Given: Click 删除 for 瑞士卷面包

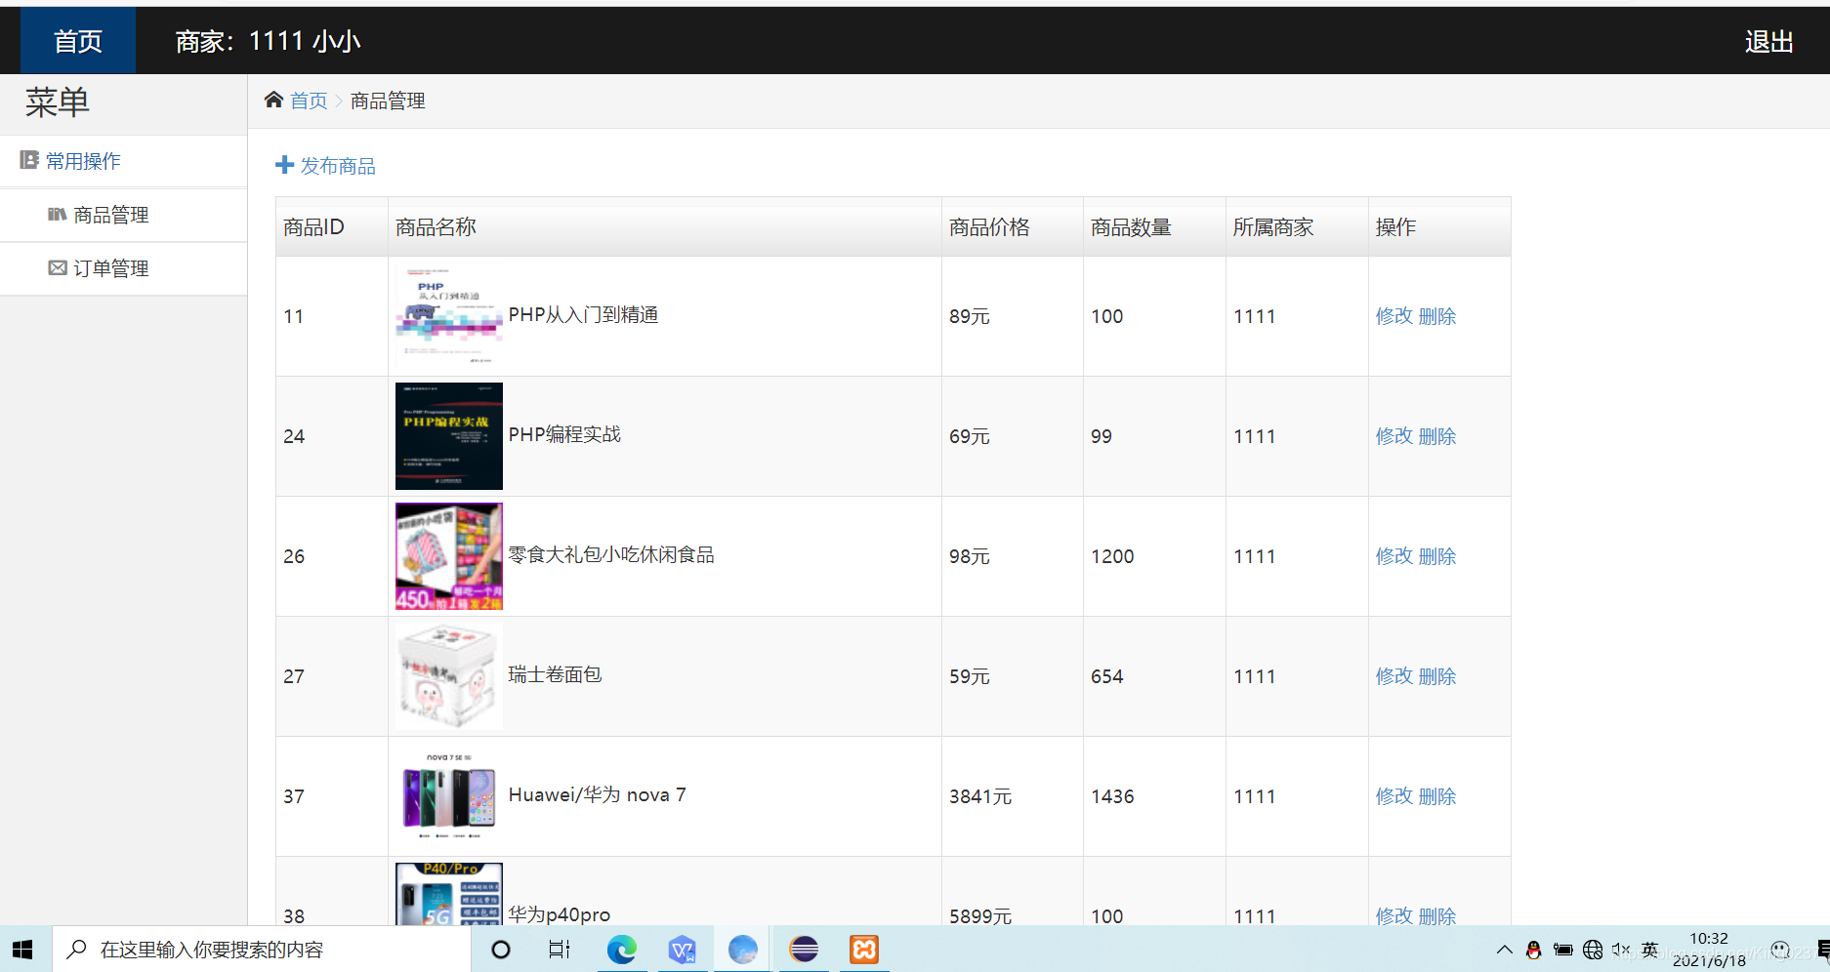Looking at the screenshot, I should 1436,676.
